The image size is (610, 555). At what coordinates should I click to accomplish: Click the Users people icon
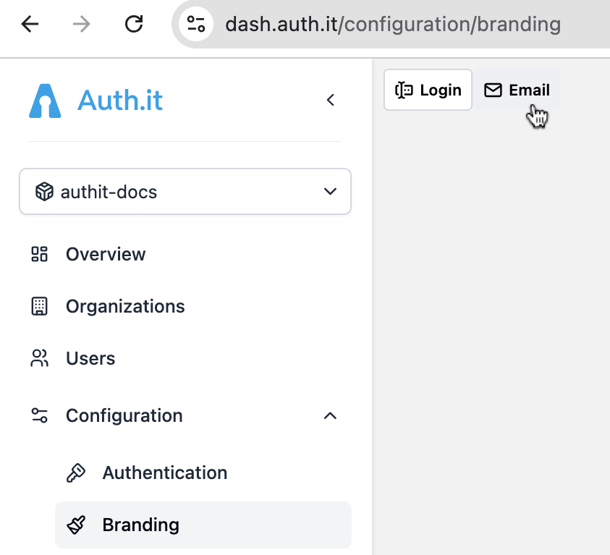point(39,358)
